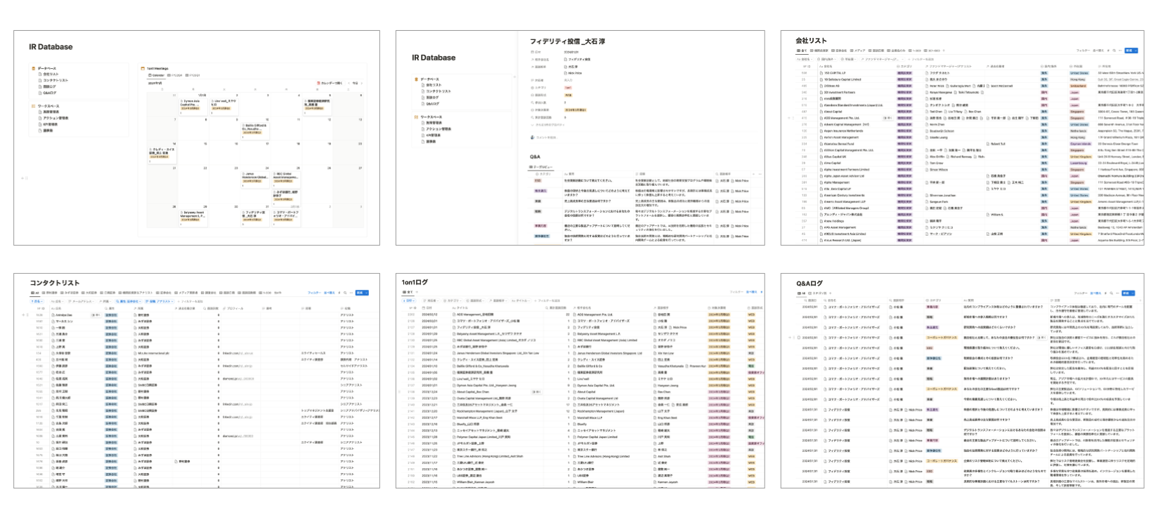Go to previous month in 1on1 Meetings calendar
This screenshot has height=513, width=1158.
click(347, 83)
